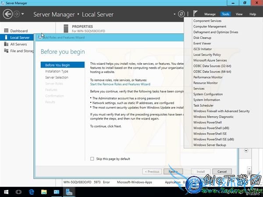Open All Servers in the sidebar
263x197 pixels.
(18, 44)
